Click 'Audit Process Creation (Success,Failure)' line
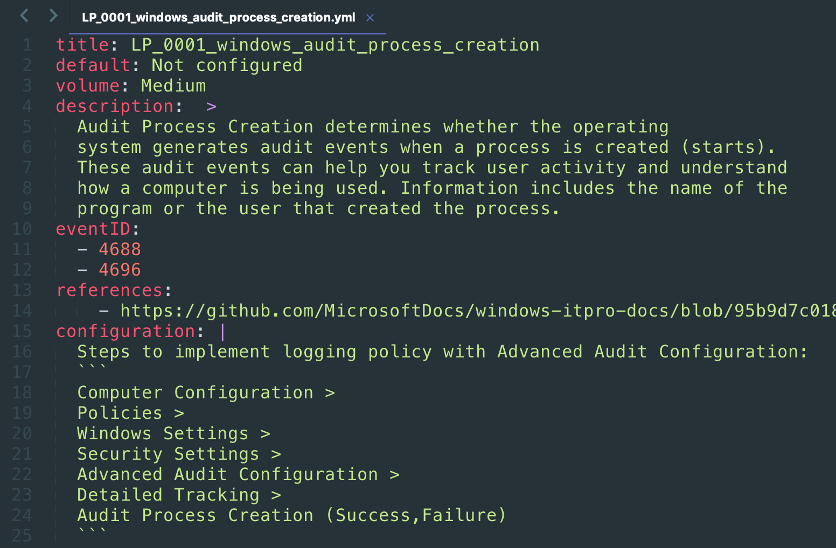836x548 pixels. tap(291, 516)
